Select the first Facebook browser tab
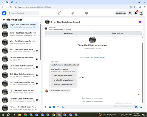This screenshot has height=117, width=147. coord(7,2)
